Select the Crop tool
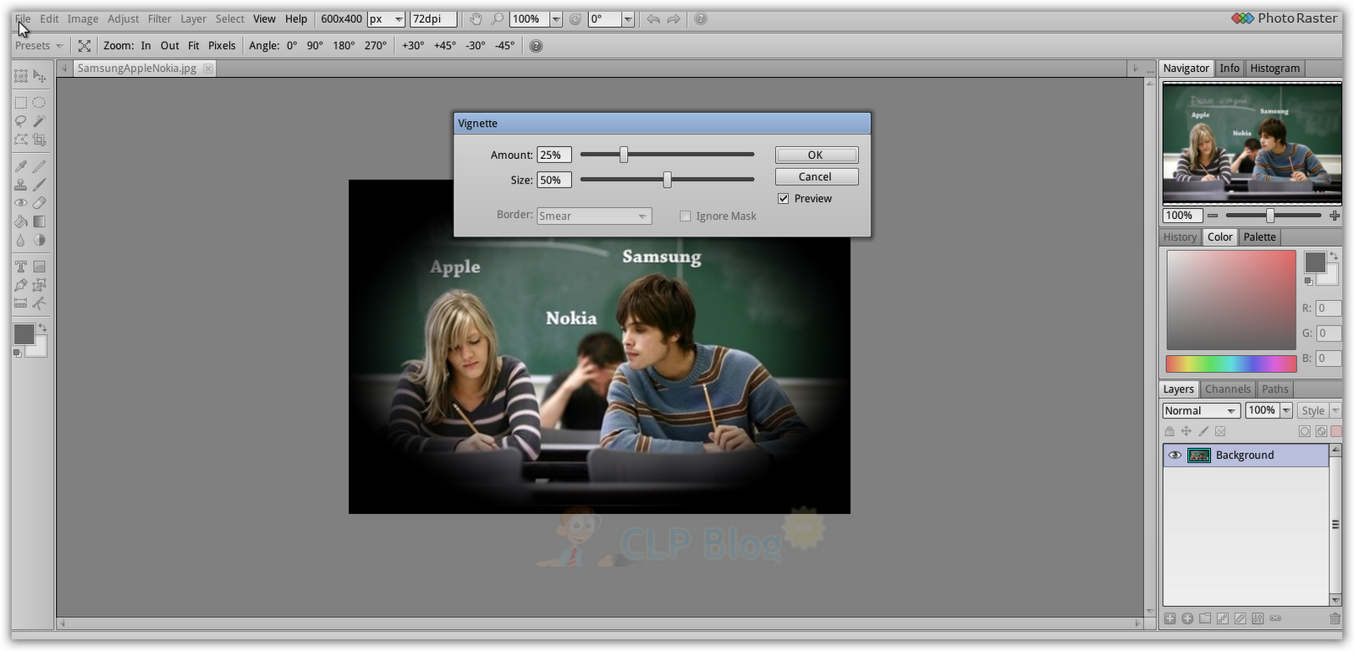Screen dimensions: 1354x651 pyautogui.click(x=40, y=139)
